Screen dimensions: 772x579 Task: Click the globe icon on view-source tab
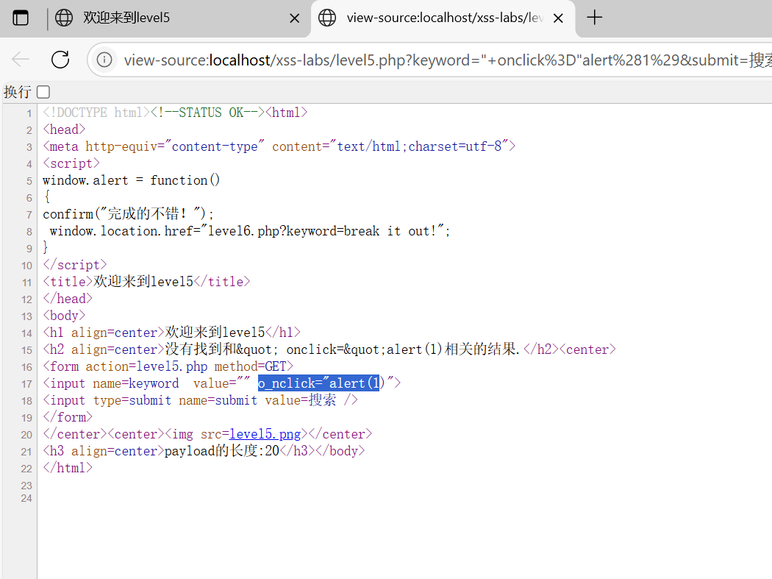click(327, 18)
